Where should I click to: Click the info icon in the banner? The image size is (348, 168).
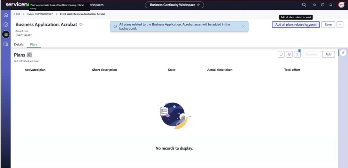[x=115, y=26]
